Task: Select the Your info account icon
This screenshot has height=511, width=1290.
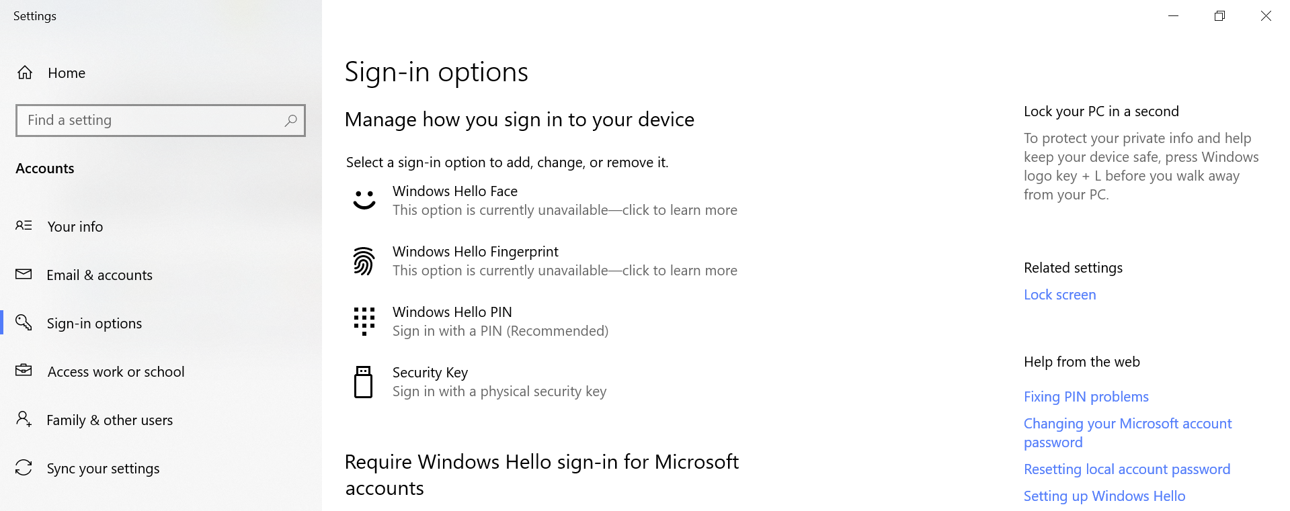Action: (24, 226)
